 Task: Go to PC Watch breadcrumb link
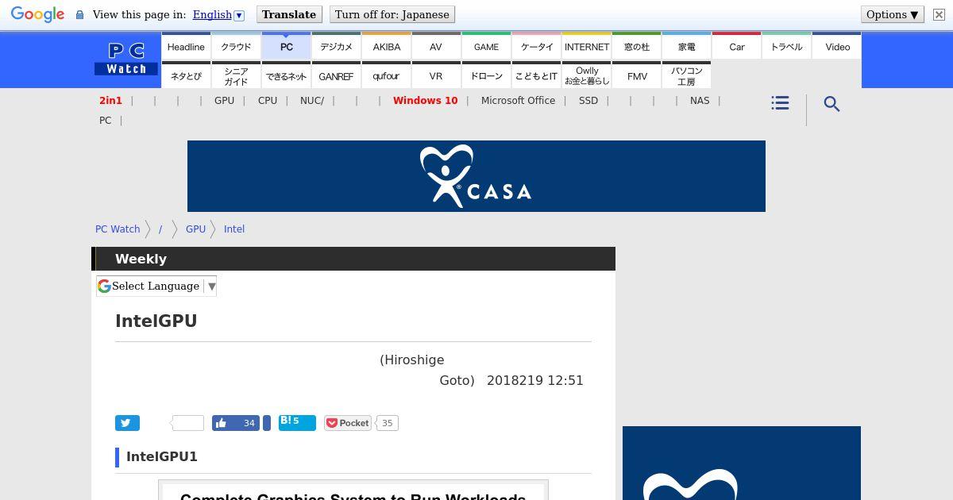(x=118, y=229)
